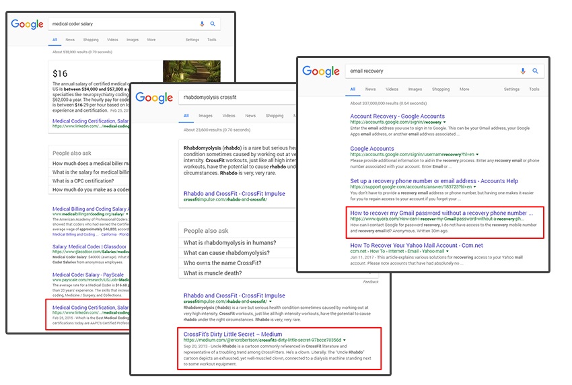Open 'CrossFit's Dirty Little Secret – Medium' result
The width and height of the screenshot is (572, 385).
coord(233,334)
